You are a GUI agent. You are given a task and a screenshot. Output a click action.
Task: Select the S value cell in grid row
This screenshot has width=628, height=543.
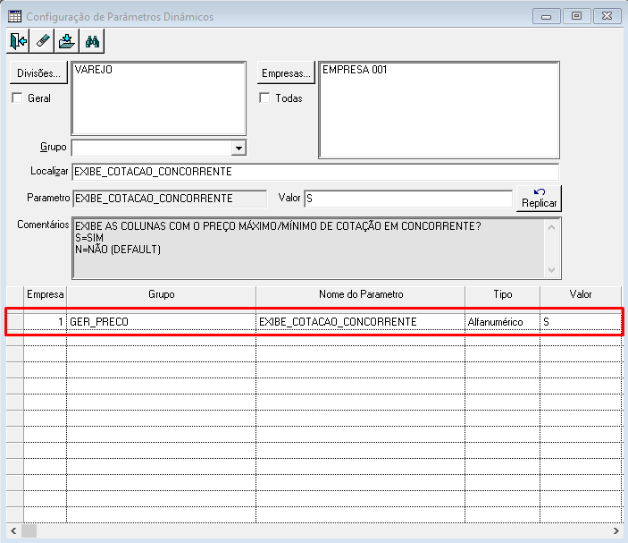pyautogui.click(x=581, y=322)
